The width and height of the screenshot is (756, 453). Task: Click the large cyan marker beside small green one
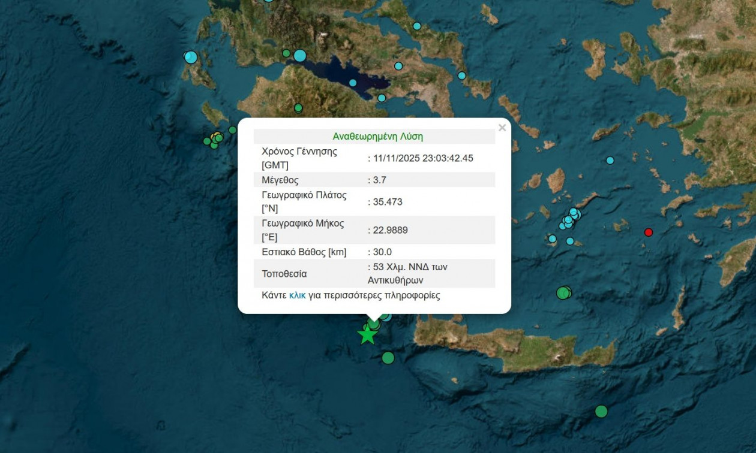(300, 56)
